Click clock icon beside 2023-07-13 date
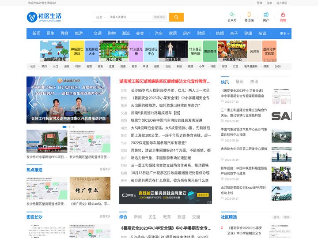The image size is (318, 238). point(222,101)
